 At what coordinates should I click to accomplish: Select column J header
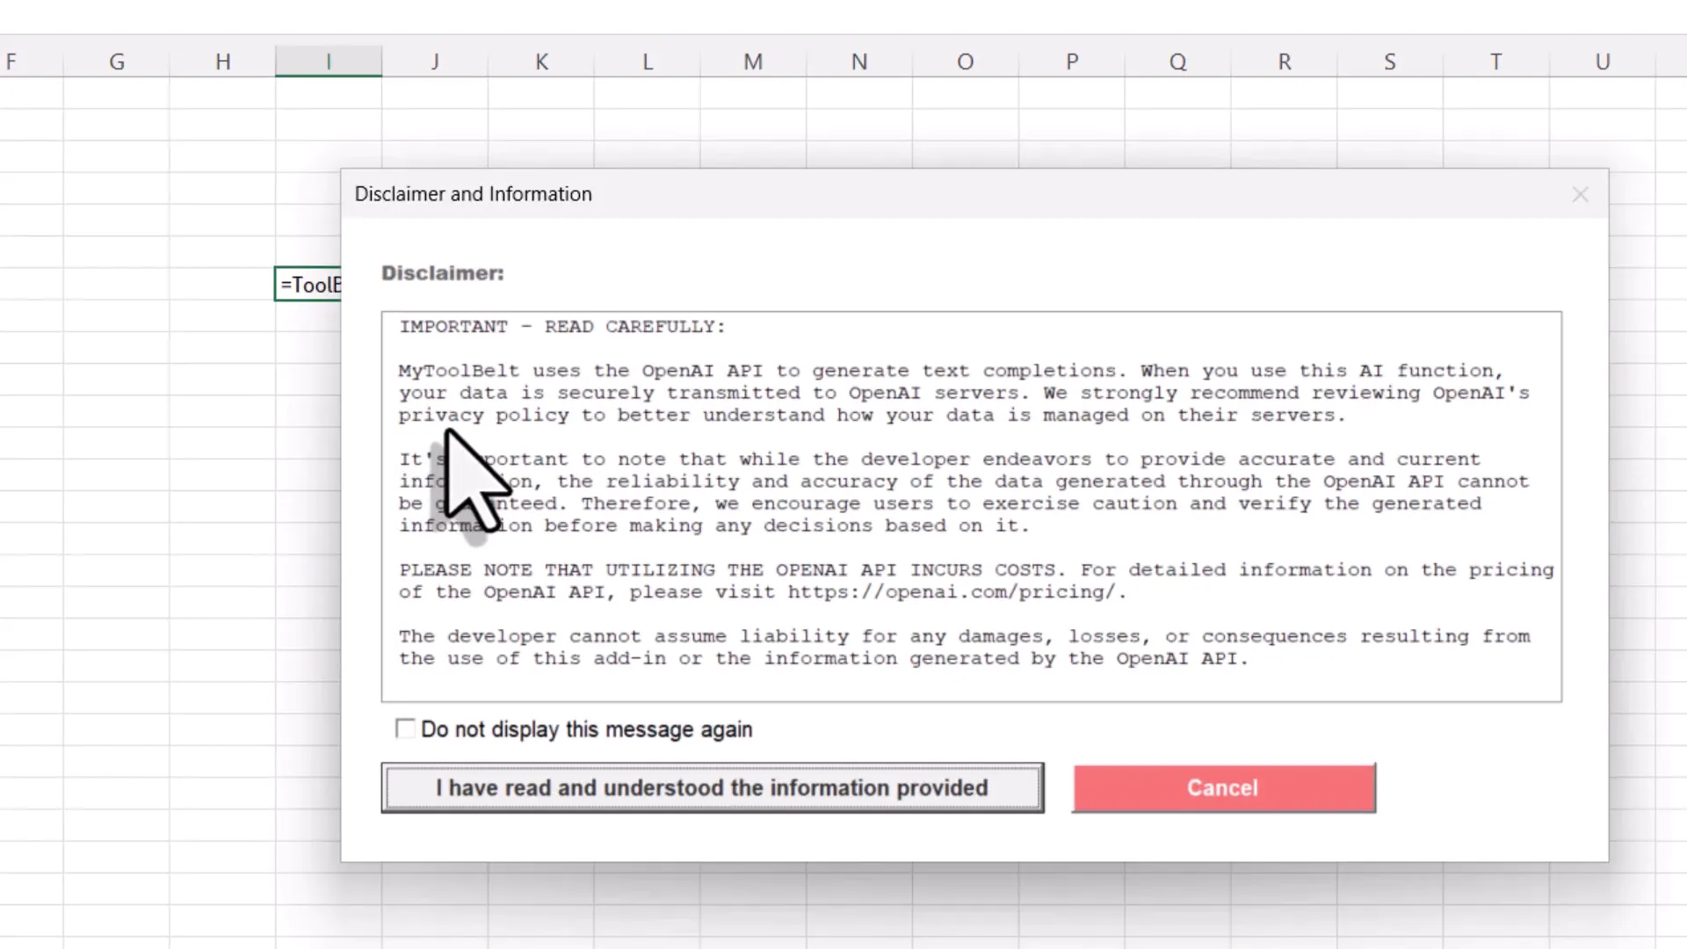tap(435, 62)
